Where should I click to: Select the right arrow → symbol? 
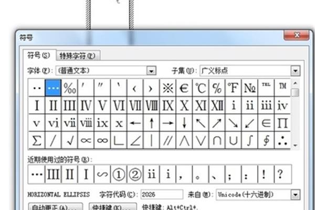point(168,123)
